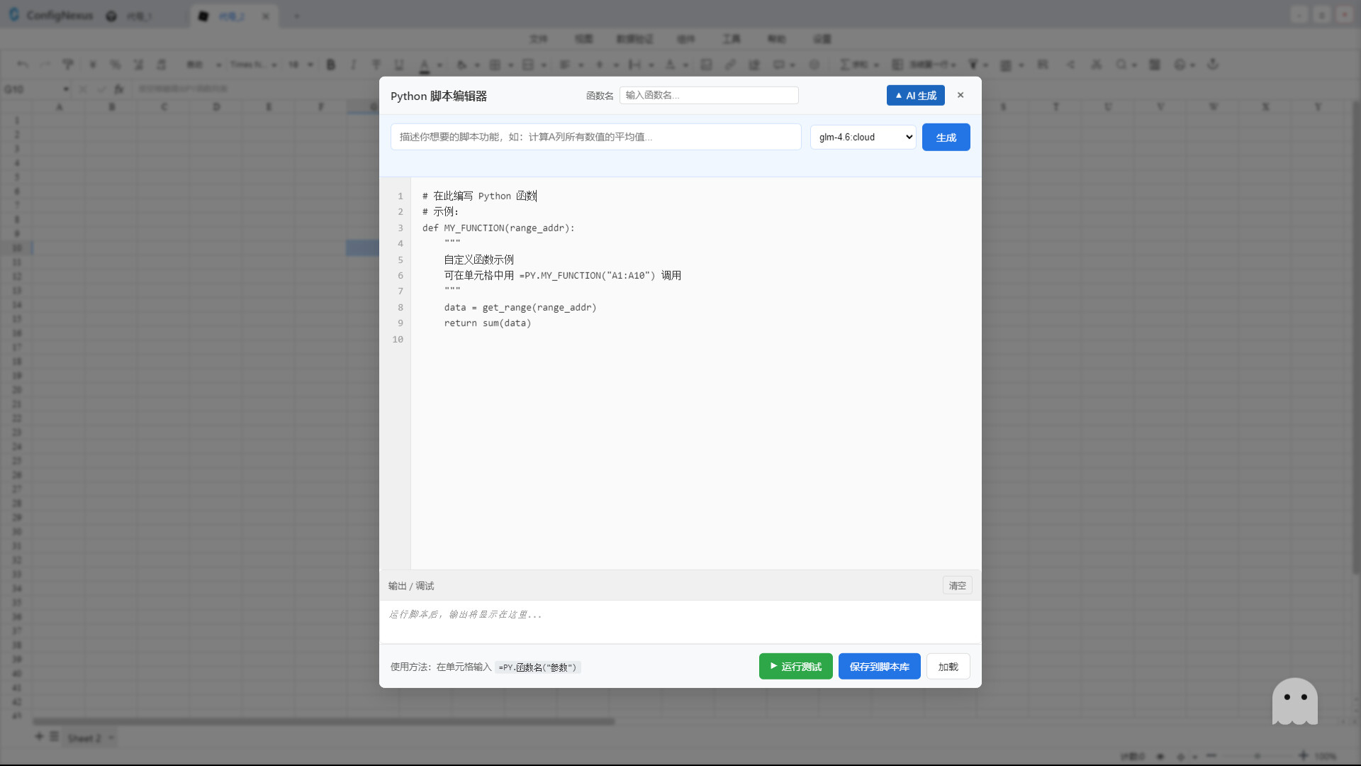
Task: Click the 运行测试 button
Action: [795, 666]
